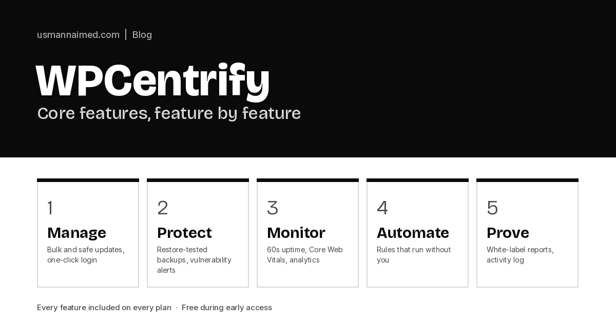This screenshot has width=616, height=323.
Task: Select 'Rules that run without you' text
Action: 414,255
